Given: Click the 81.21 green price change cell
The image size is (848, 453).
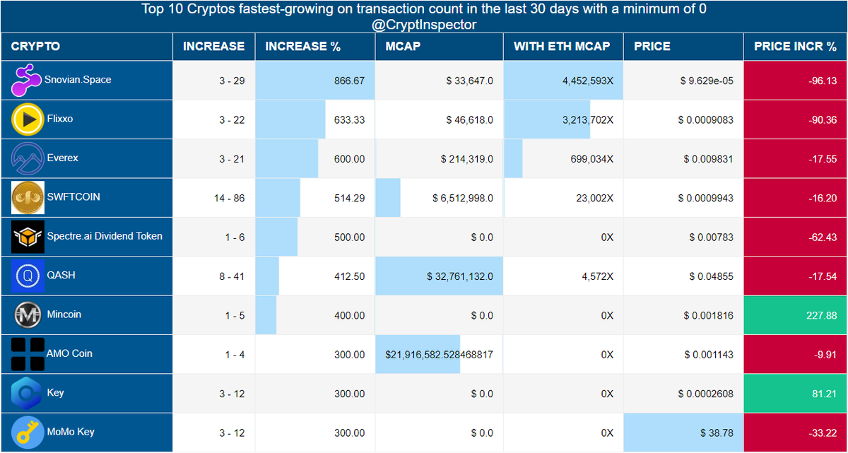Looking at the screenshot, I should pyautogui.click(x=796, y=393).
